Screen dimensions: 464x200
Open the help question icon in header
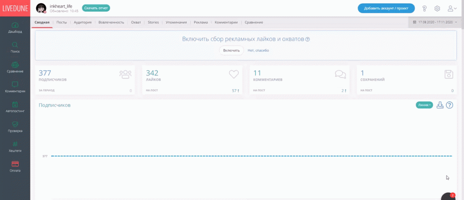tap(425, 8)
